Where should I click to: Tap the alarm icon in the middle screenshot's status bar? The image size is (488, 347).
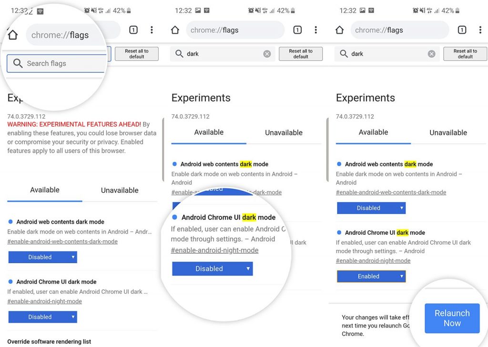(251, 10)
